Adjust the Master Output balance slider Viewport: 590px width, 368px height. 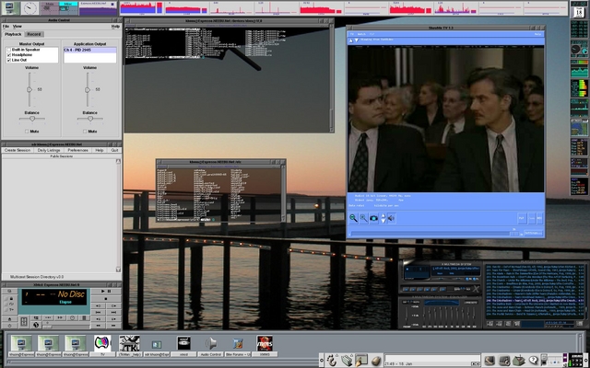tap(32, 119)
